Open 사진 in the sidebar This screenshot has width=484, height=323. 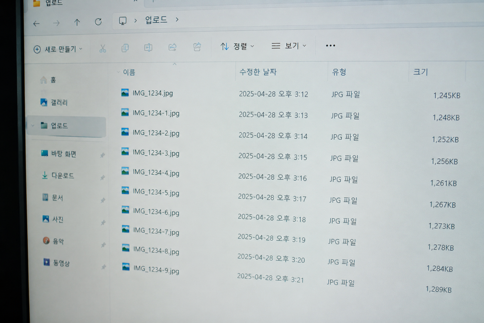pos(53,219)
